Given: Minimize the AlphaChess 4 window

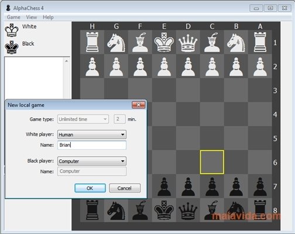Looking at the screenshot, I should [256, 8].
